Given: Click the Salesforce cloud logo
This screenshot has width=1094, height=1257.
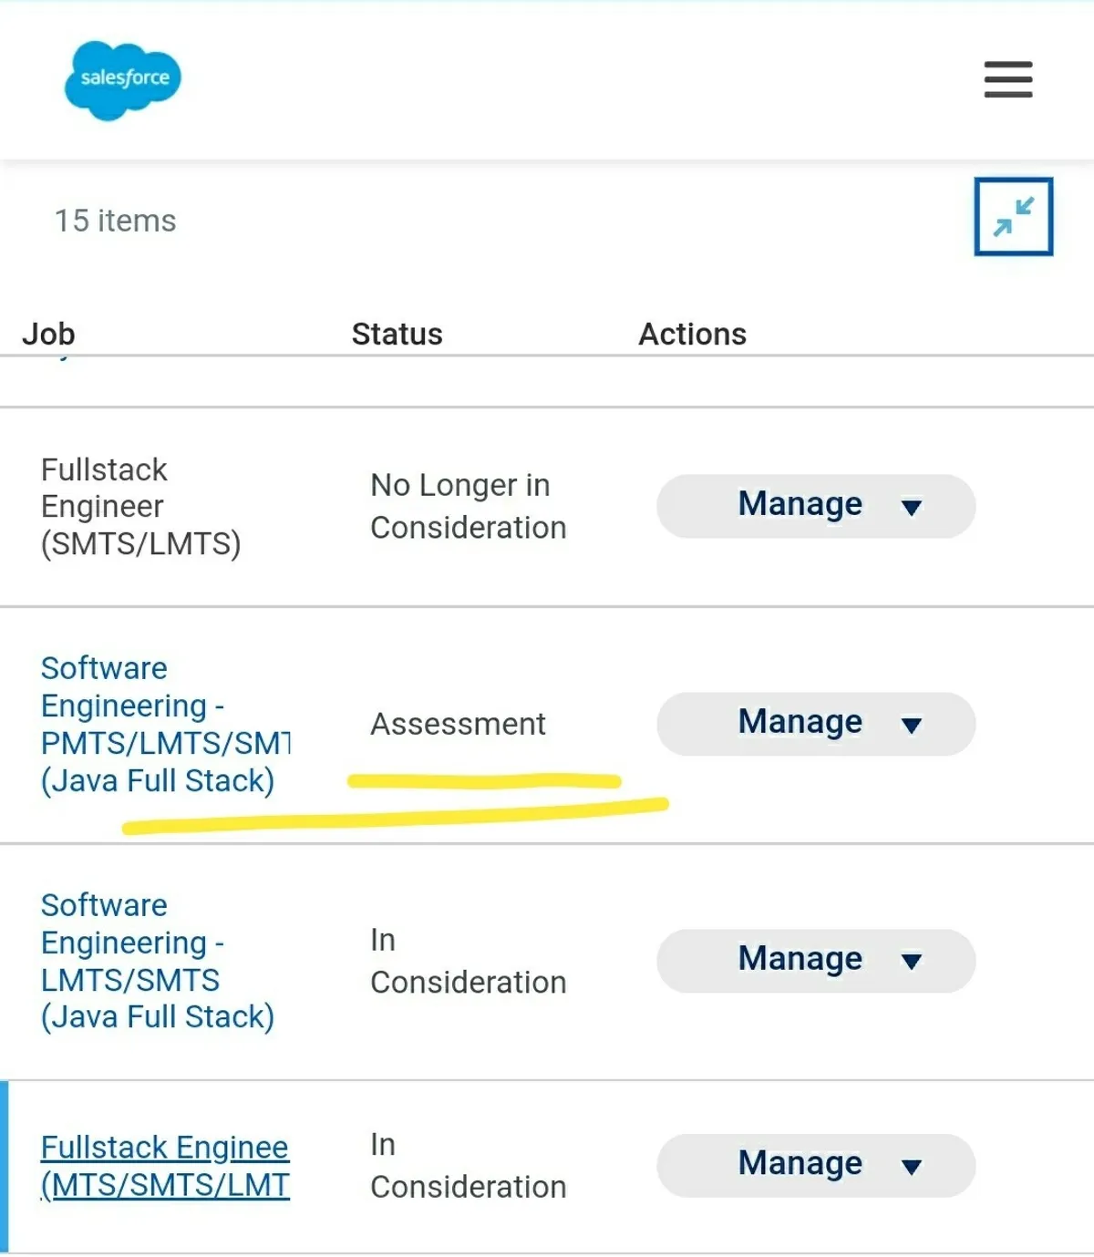Looking at the screenshot, I should (123, 80).
